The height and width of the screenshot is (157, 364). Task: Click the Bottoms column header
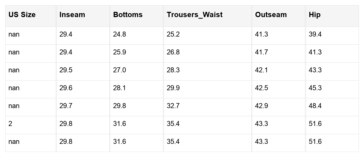128,15
